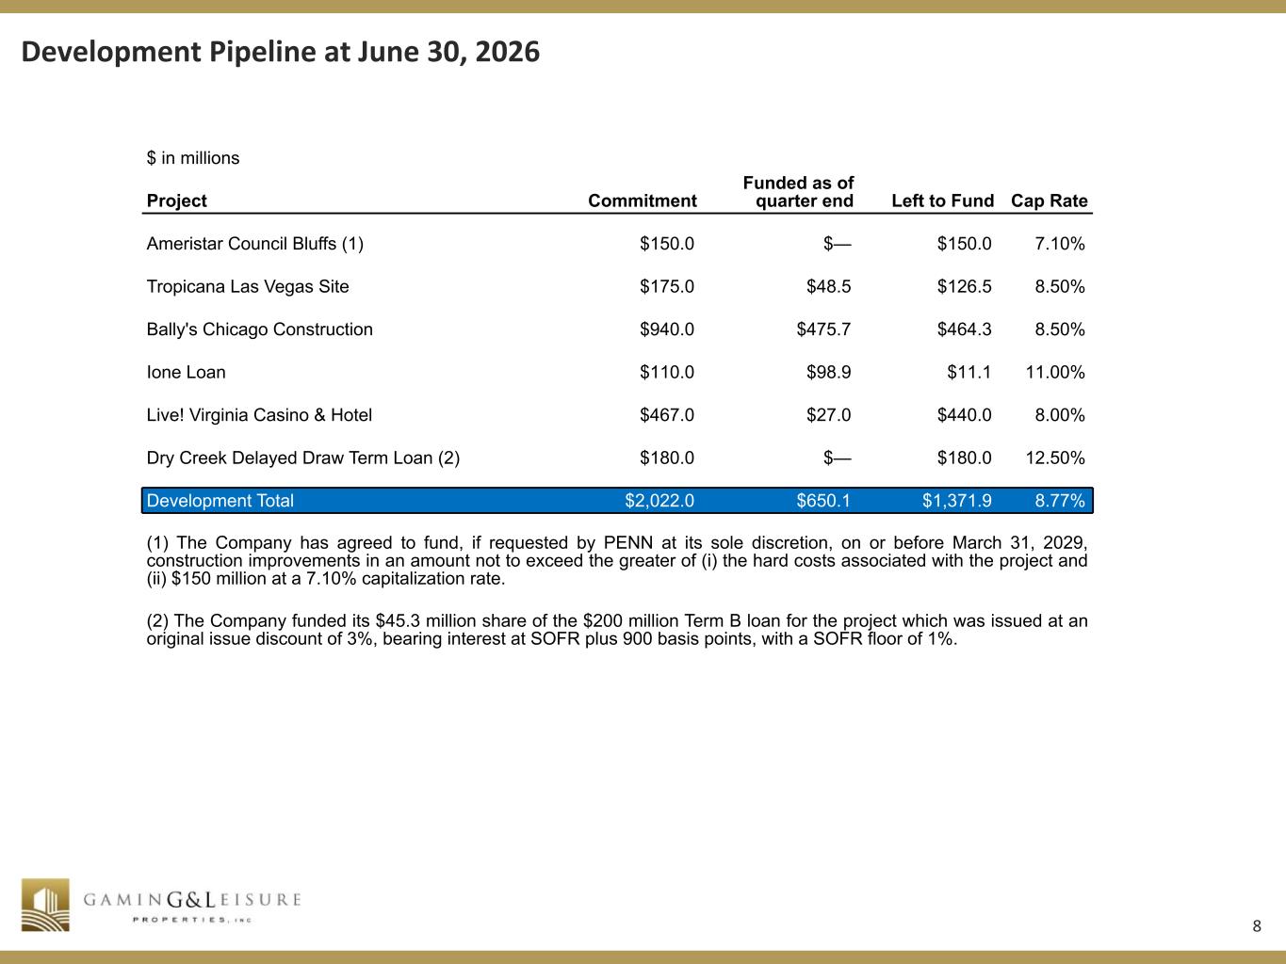Viewport: 1286px width, 964px height.
Task: Click footnote (1) about PENN funding
Action: pyautogui.click(x=617, y=561)
